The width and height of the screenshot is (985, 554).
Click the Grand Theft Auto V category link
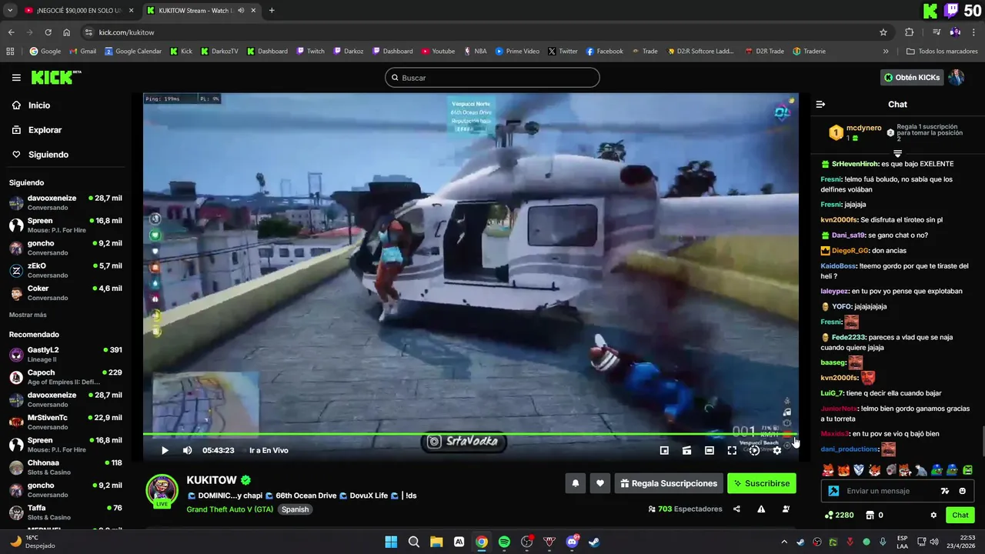[230, 509]
